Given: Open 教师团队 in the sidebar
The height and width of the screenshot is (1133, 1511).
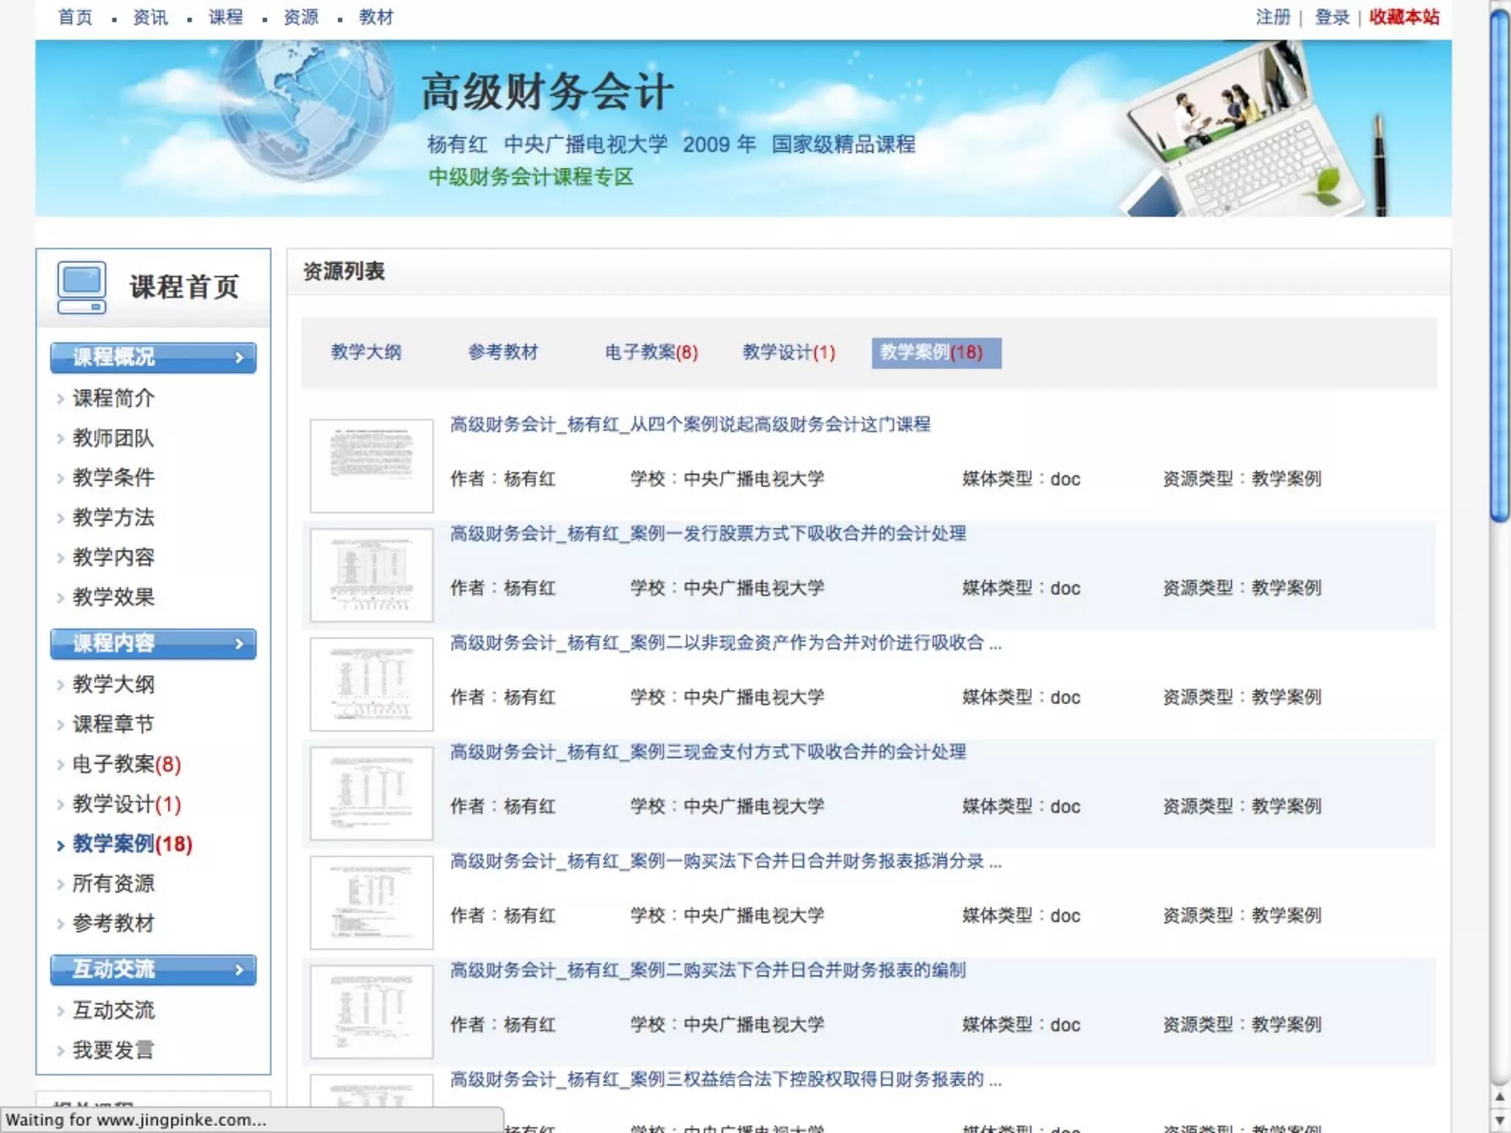Looking at the screenshot, I should [x=113, y=438].
